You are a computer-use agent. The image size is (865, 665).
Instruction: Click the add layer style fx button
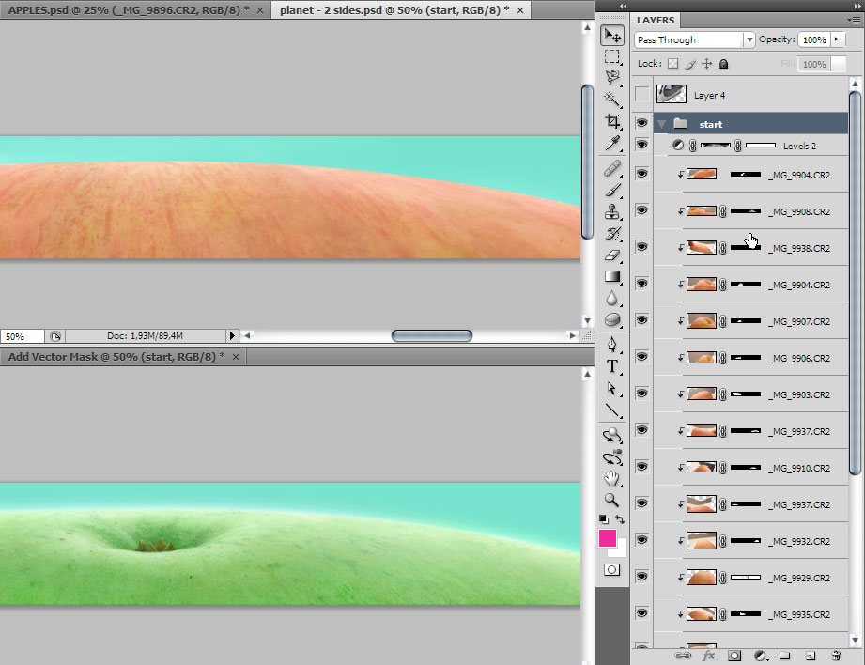[x=709, y=655]
